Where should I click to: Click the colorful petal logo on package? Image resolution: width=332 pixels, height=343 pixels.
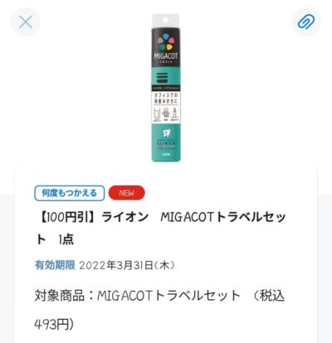pos(166,41)
